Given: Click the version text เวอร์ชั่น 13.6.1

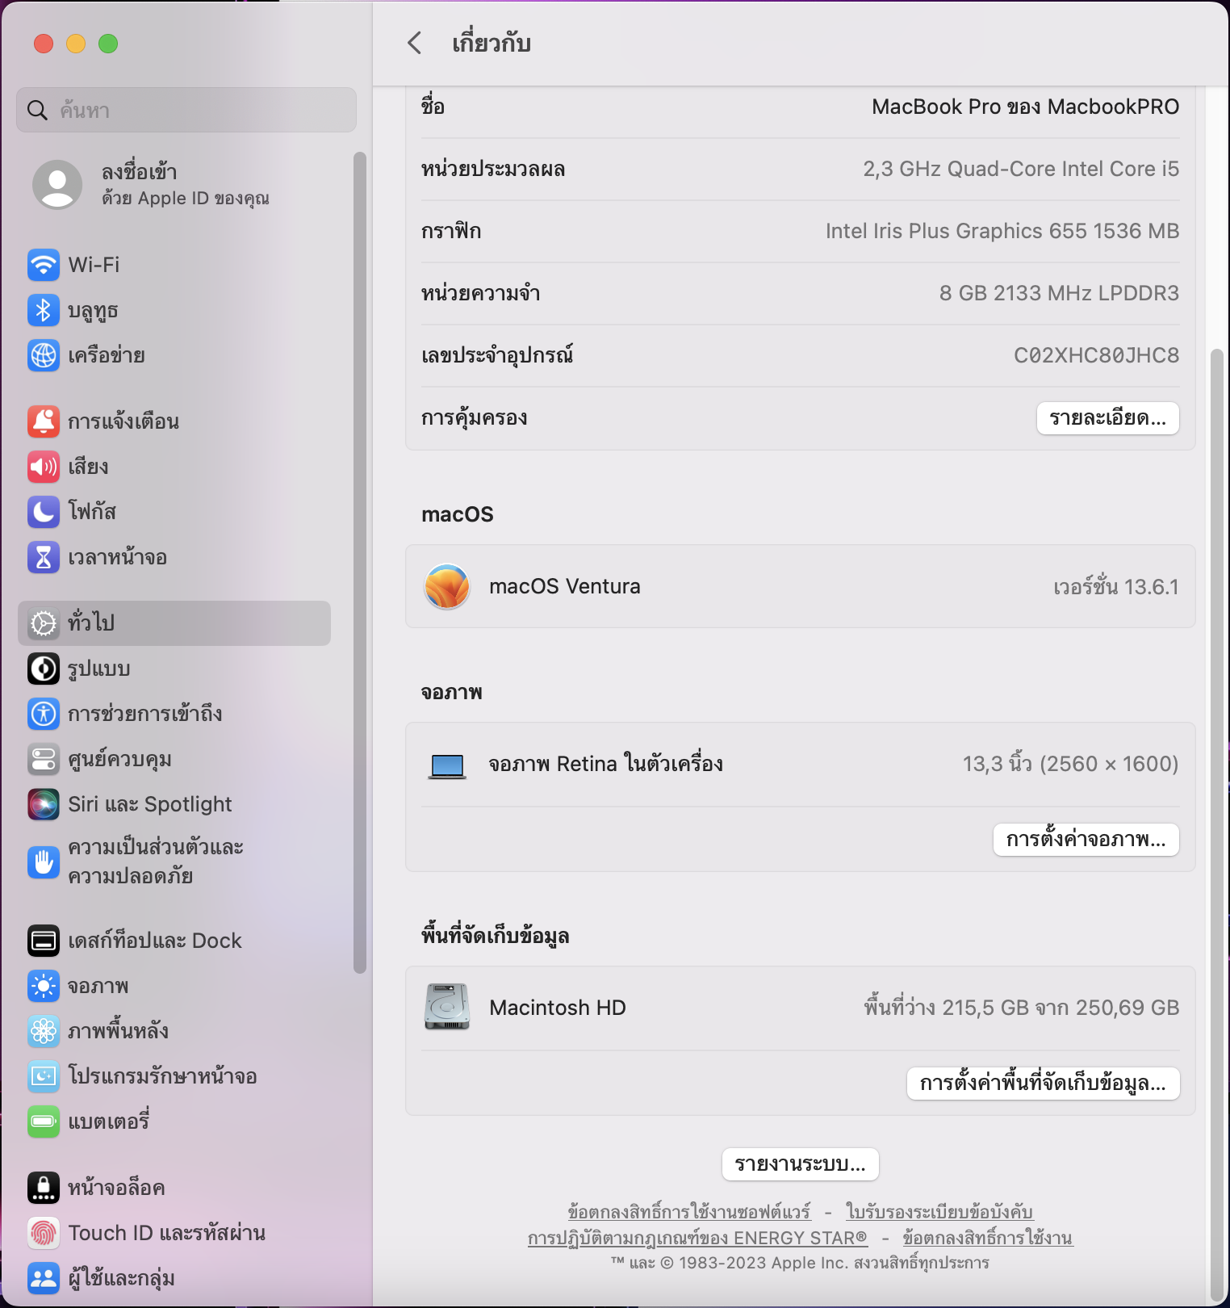Looking at the screenshot, I should (x=1115, y=587).
